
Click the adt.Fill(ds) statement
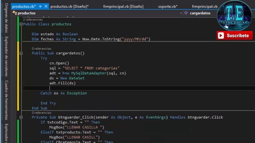(x=63, y=83)
